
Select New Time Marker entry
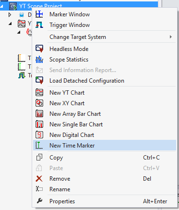click(x=105, y=145)
